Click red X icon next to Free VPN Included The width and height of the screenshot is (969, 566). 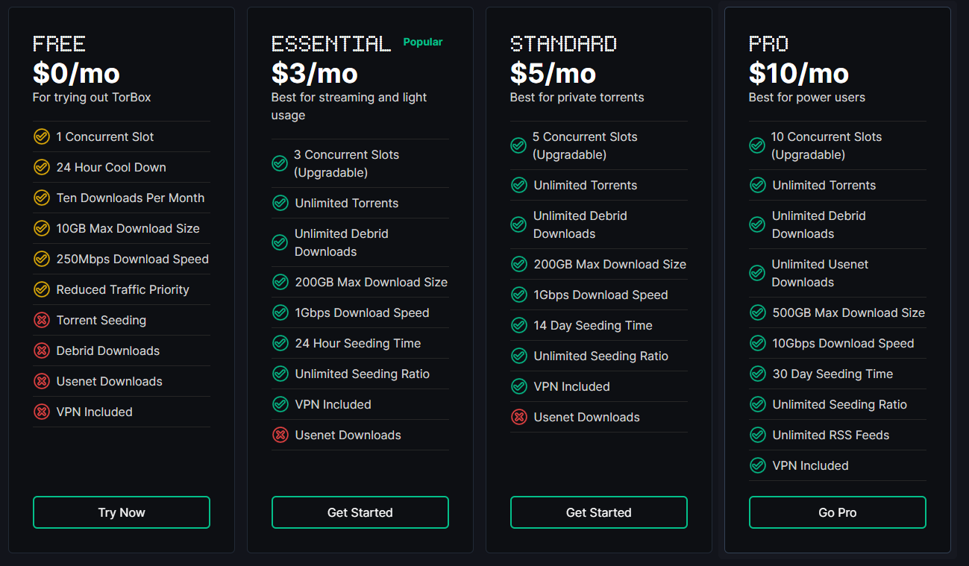[42, 412]
